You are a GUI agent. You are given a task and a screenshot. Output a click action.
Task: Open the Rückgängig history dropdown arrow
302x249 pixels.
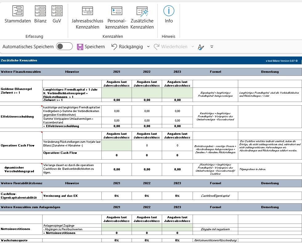pos(148,47)
